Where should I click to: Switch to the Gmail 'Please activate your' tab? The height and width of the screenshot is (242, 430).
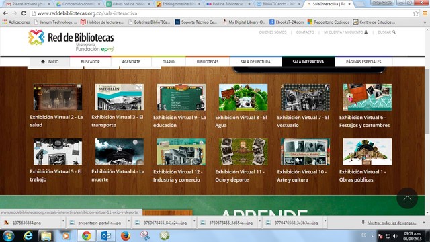point(28,4)
